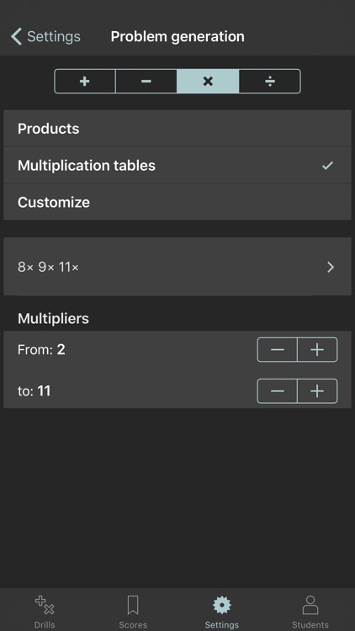
Task: Select the subtraction (−) operation segment
Action: click(146, 82)
